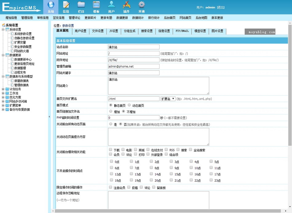Viewport: 292px width, 213px height.
Task: Open the 增加信息 menu item
Action: (x=11, y=18)
